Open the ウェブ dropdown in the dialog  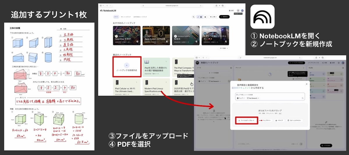241,98
